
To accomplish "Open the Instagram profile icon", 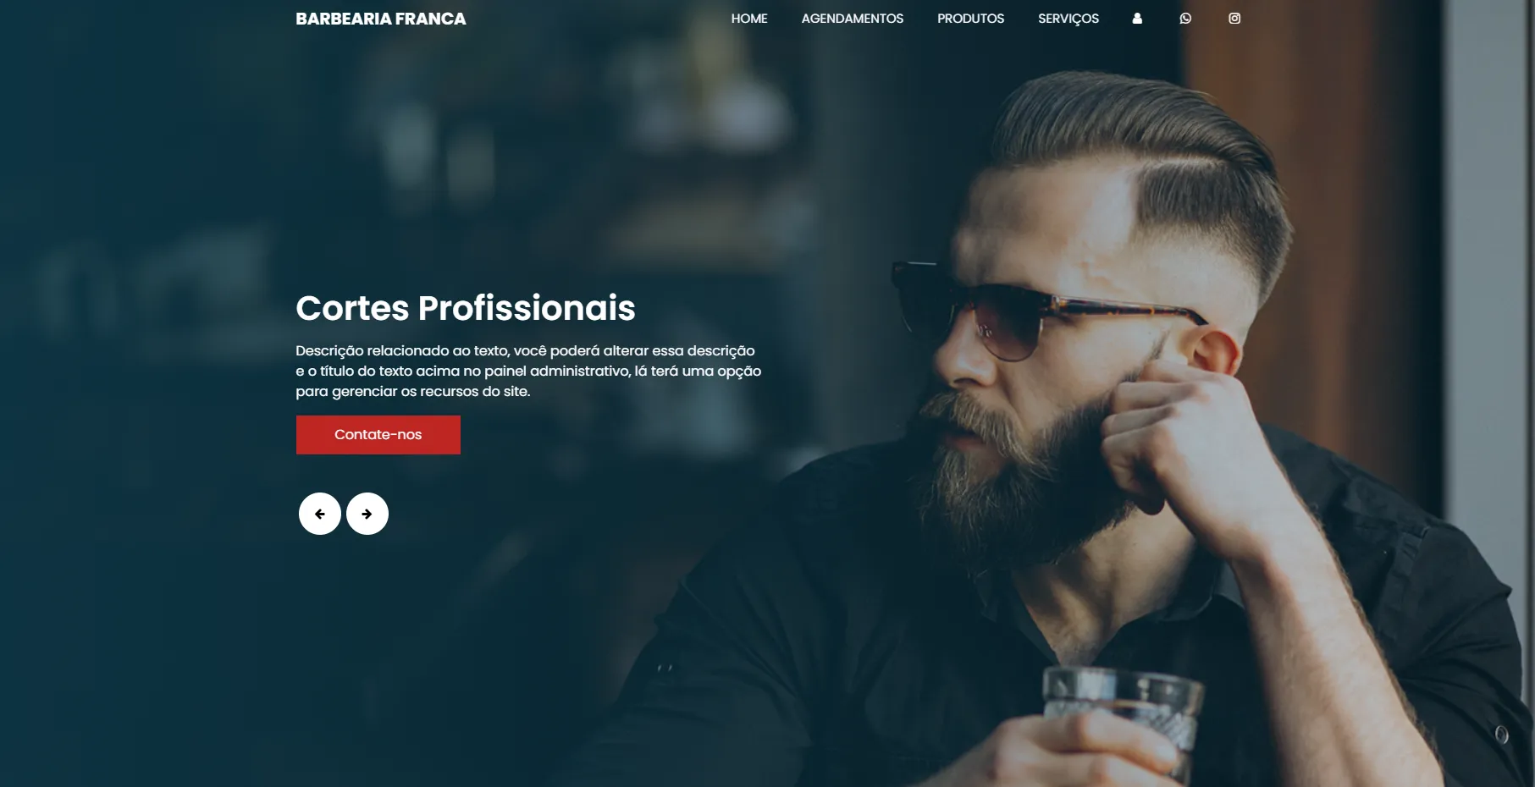I will [1234, 19].
